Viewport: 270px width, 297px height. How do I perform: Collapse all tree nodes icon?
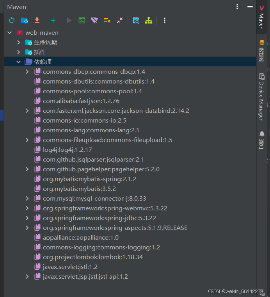[120, 20]
